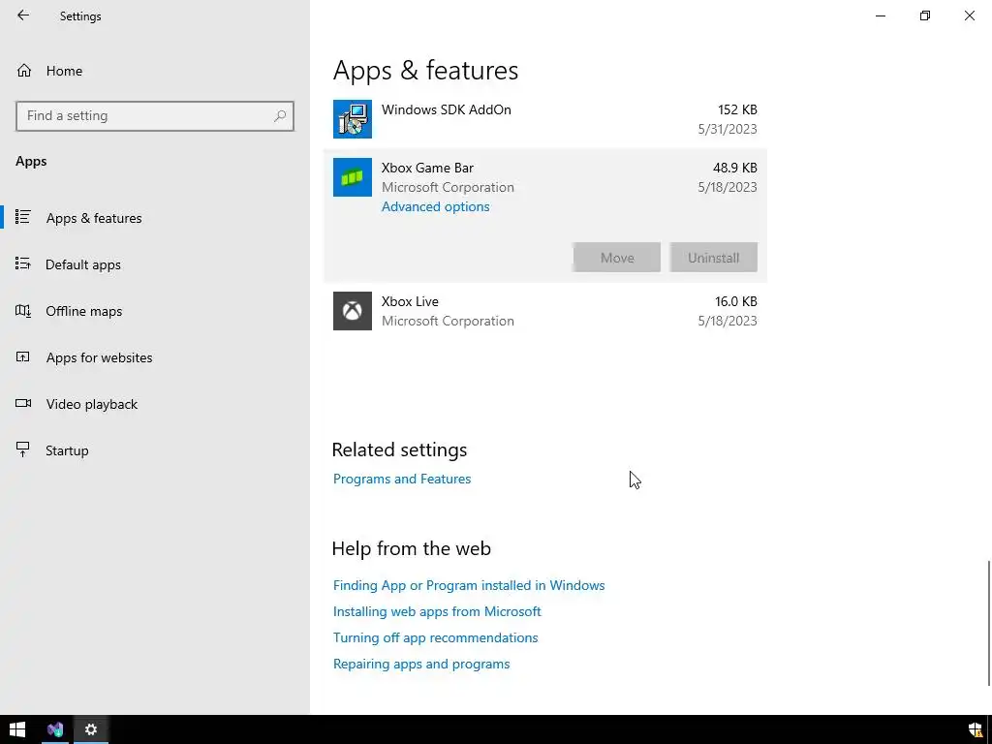Open Turning off app recommendations link

pyautogui.click(x=435, y=637)
